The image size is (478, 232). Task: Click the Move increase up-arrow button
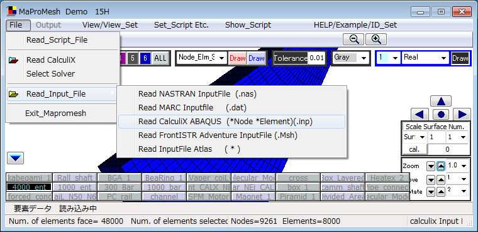[x=441, y=180]
